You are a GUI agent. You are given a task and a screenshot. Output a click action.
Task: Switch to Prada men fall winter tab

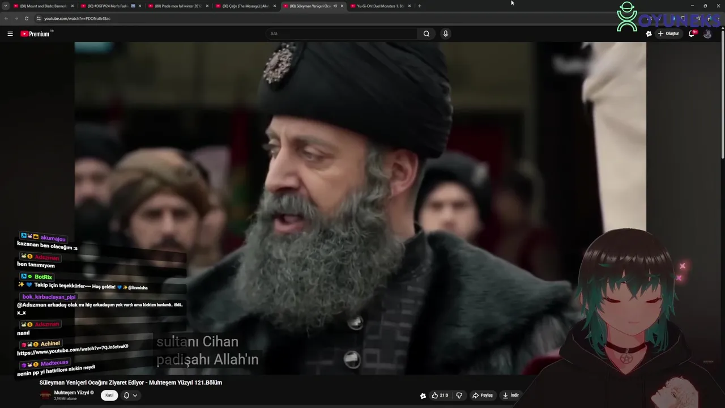(x=178, y=6)
